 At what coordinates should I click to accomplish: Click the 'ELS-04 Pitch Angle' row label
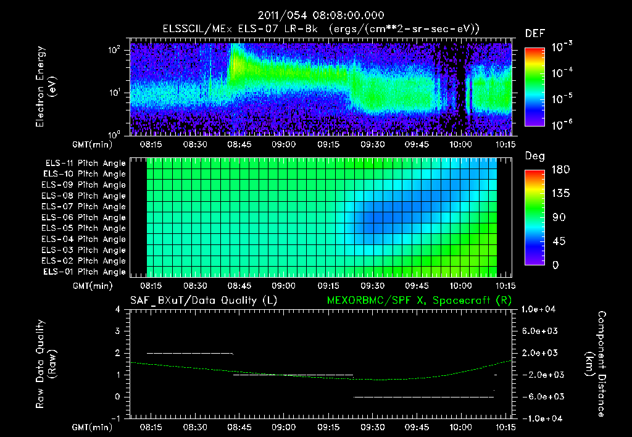pos(83,239)
